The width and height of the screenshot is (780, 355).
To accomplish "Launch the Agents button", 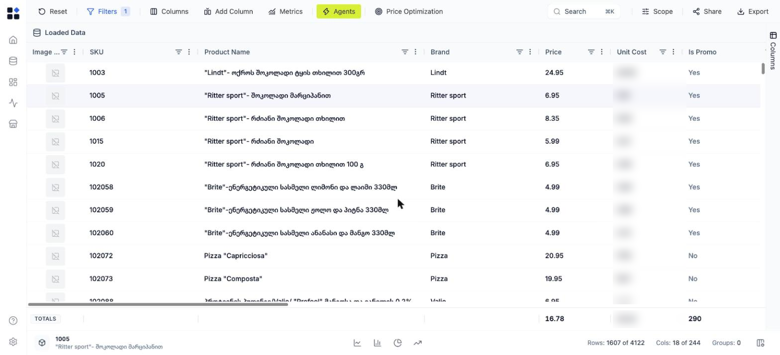I will point(339,11).
